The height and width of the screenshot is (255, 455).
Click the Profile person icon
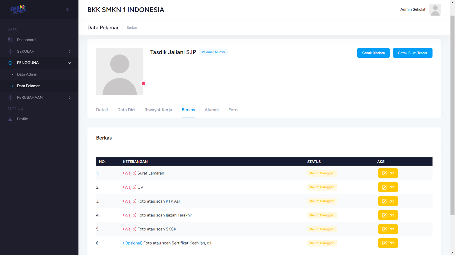10,119
